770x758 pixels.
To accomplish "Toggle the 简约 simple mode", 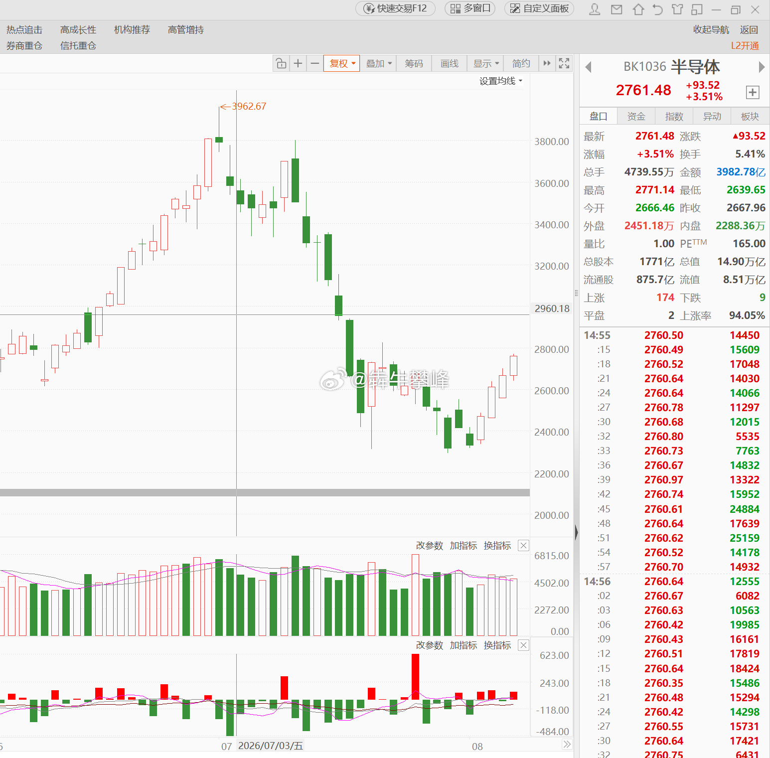I will 521,63.
